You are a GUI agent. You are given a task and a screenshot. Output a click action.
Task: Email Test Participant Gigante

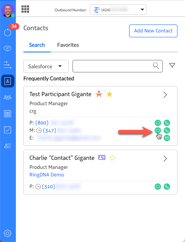click(167, 138)
